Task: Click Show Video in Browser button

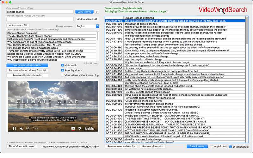Action: (x=22, y=146)
